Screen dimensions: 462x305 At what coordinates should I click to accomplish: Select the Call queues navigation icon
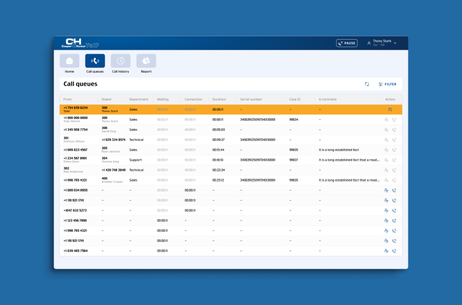pos(95,61)
